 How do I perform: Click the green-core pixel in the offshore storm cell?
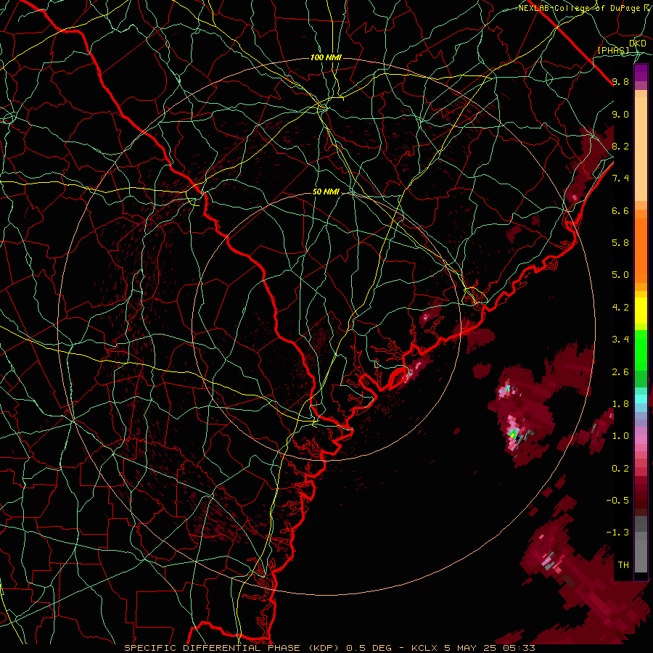pyautogui.click(x=513, y=434)
